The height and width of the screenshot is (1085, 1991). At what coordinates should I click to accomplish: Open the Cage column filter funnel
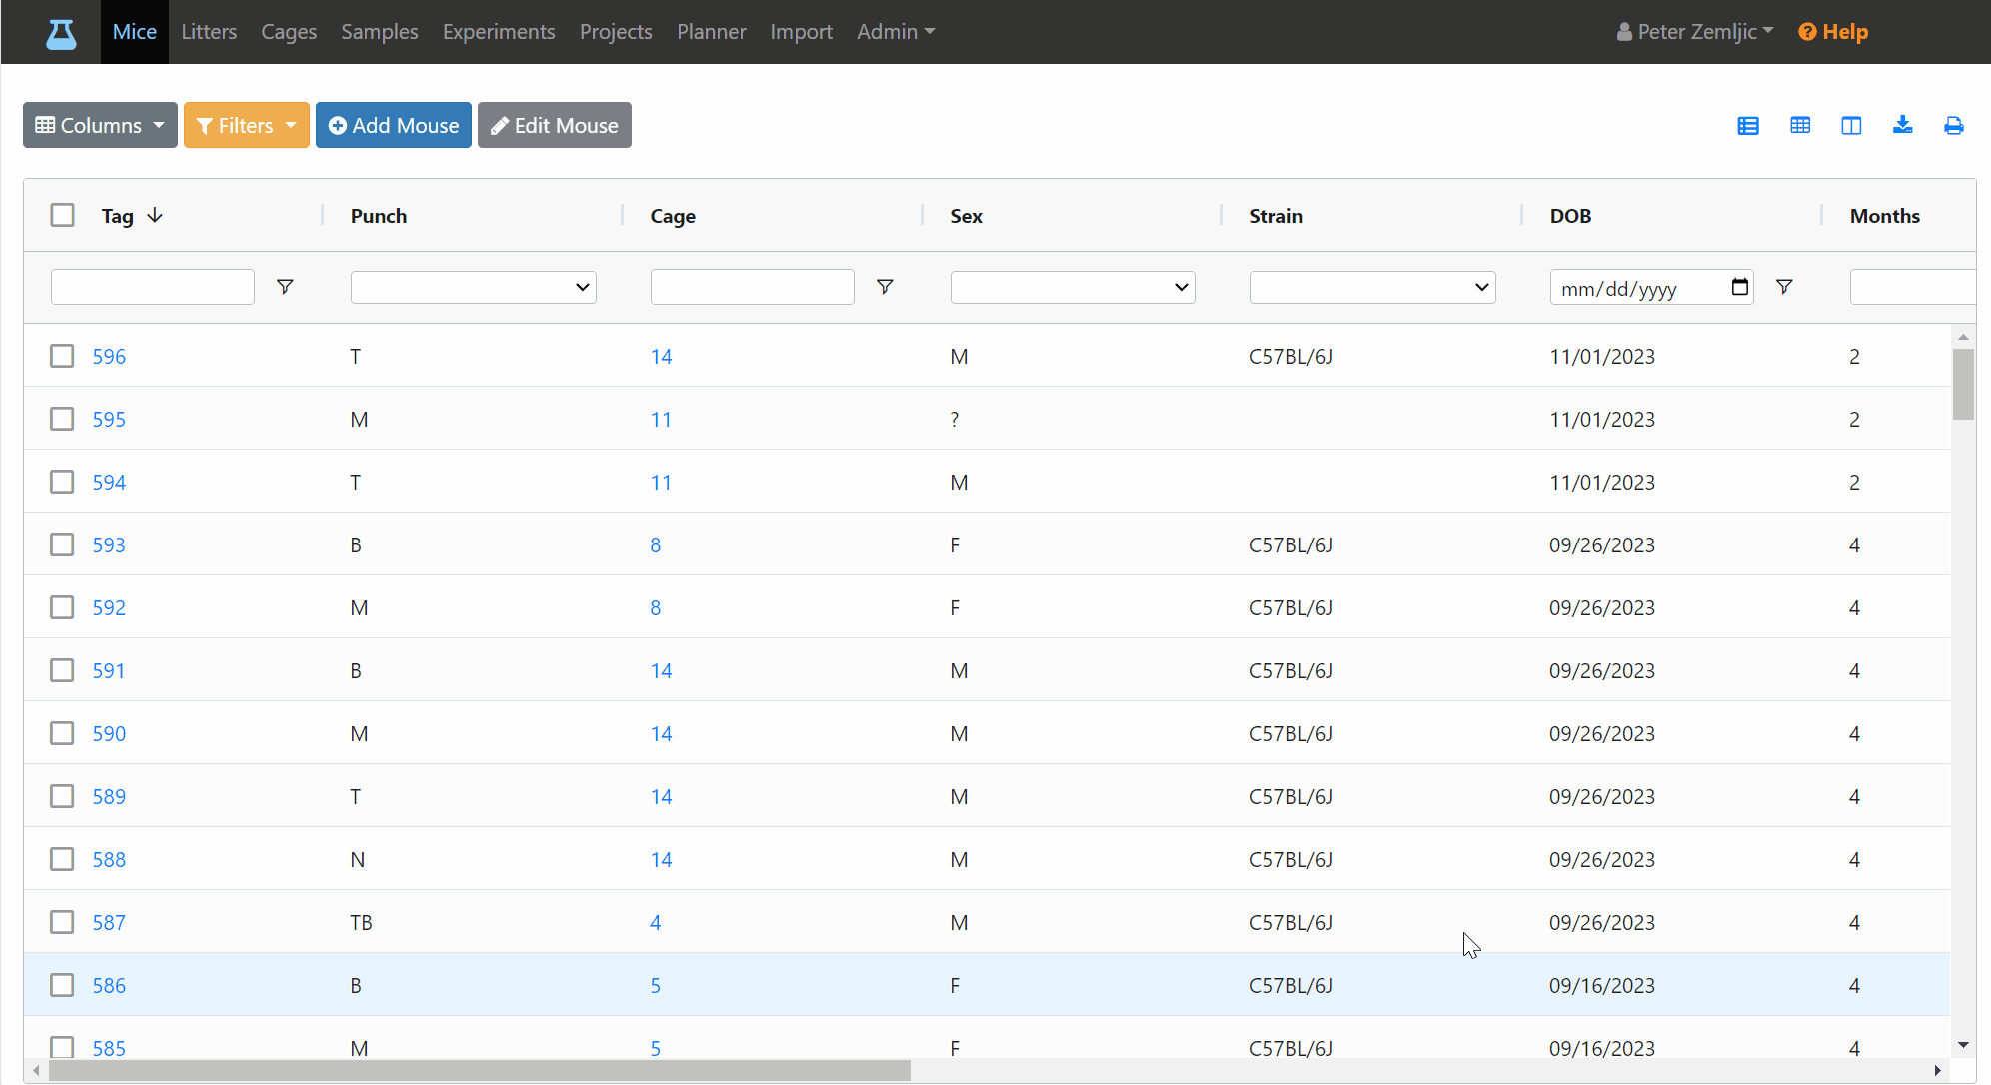(x=885, y=287)
